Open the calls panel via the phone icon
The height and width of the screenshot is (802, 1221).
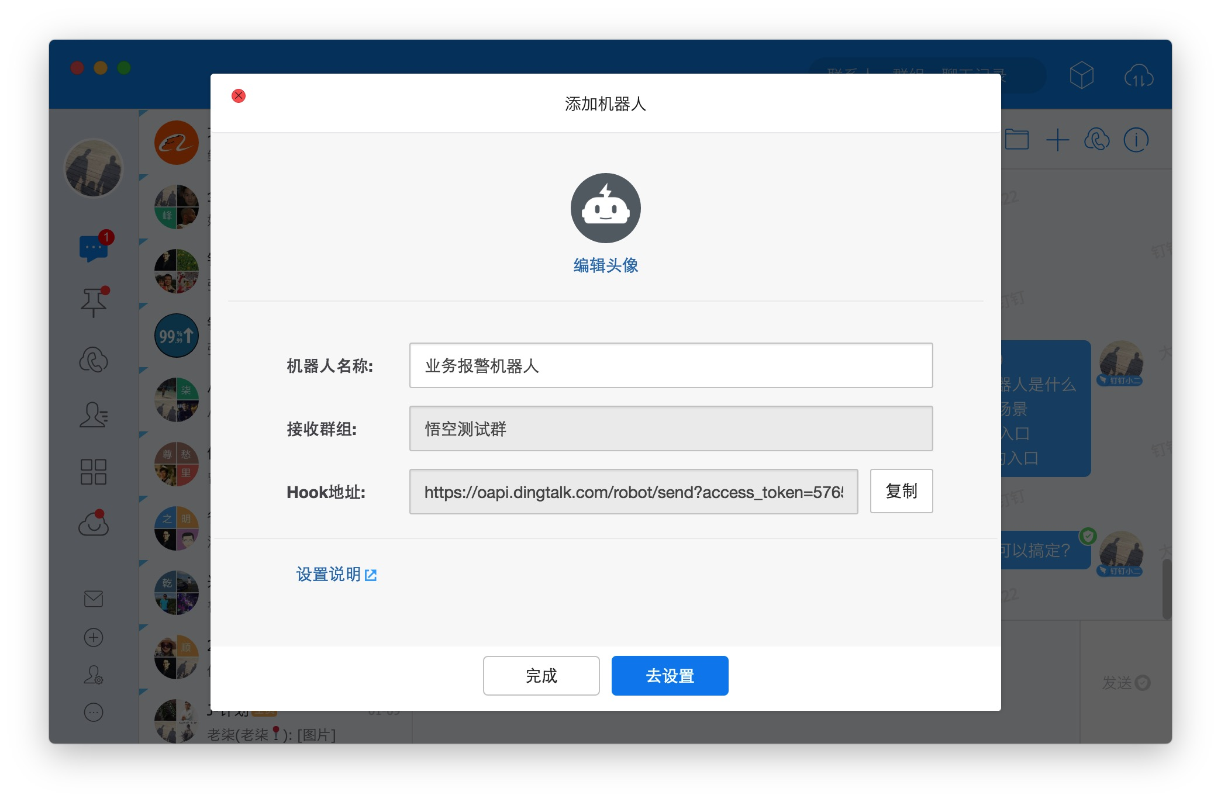coord(92,359)
